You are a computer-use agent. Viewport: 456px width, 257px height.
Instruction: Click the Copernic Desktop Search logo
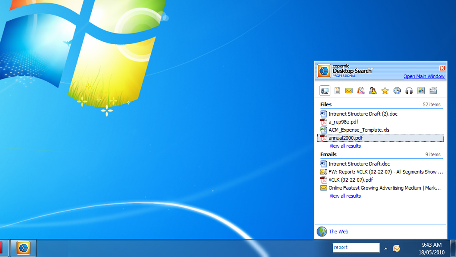pos(324,71)
